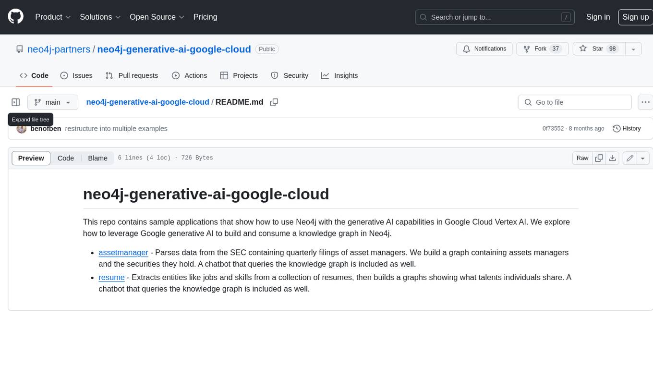This screenshot has width=653, height=367.
Task: Switch to the Insights tab
Action: click(x=339, y=75)
